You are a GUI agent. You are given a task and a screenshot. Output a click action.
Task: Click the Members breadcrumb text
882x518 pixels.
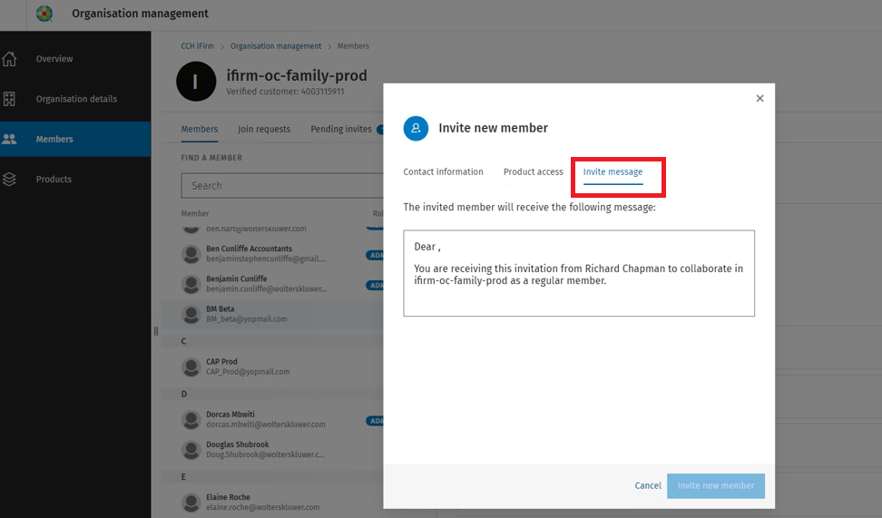tap(353, 46)
